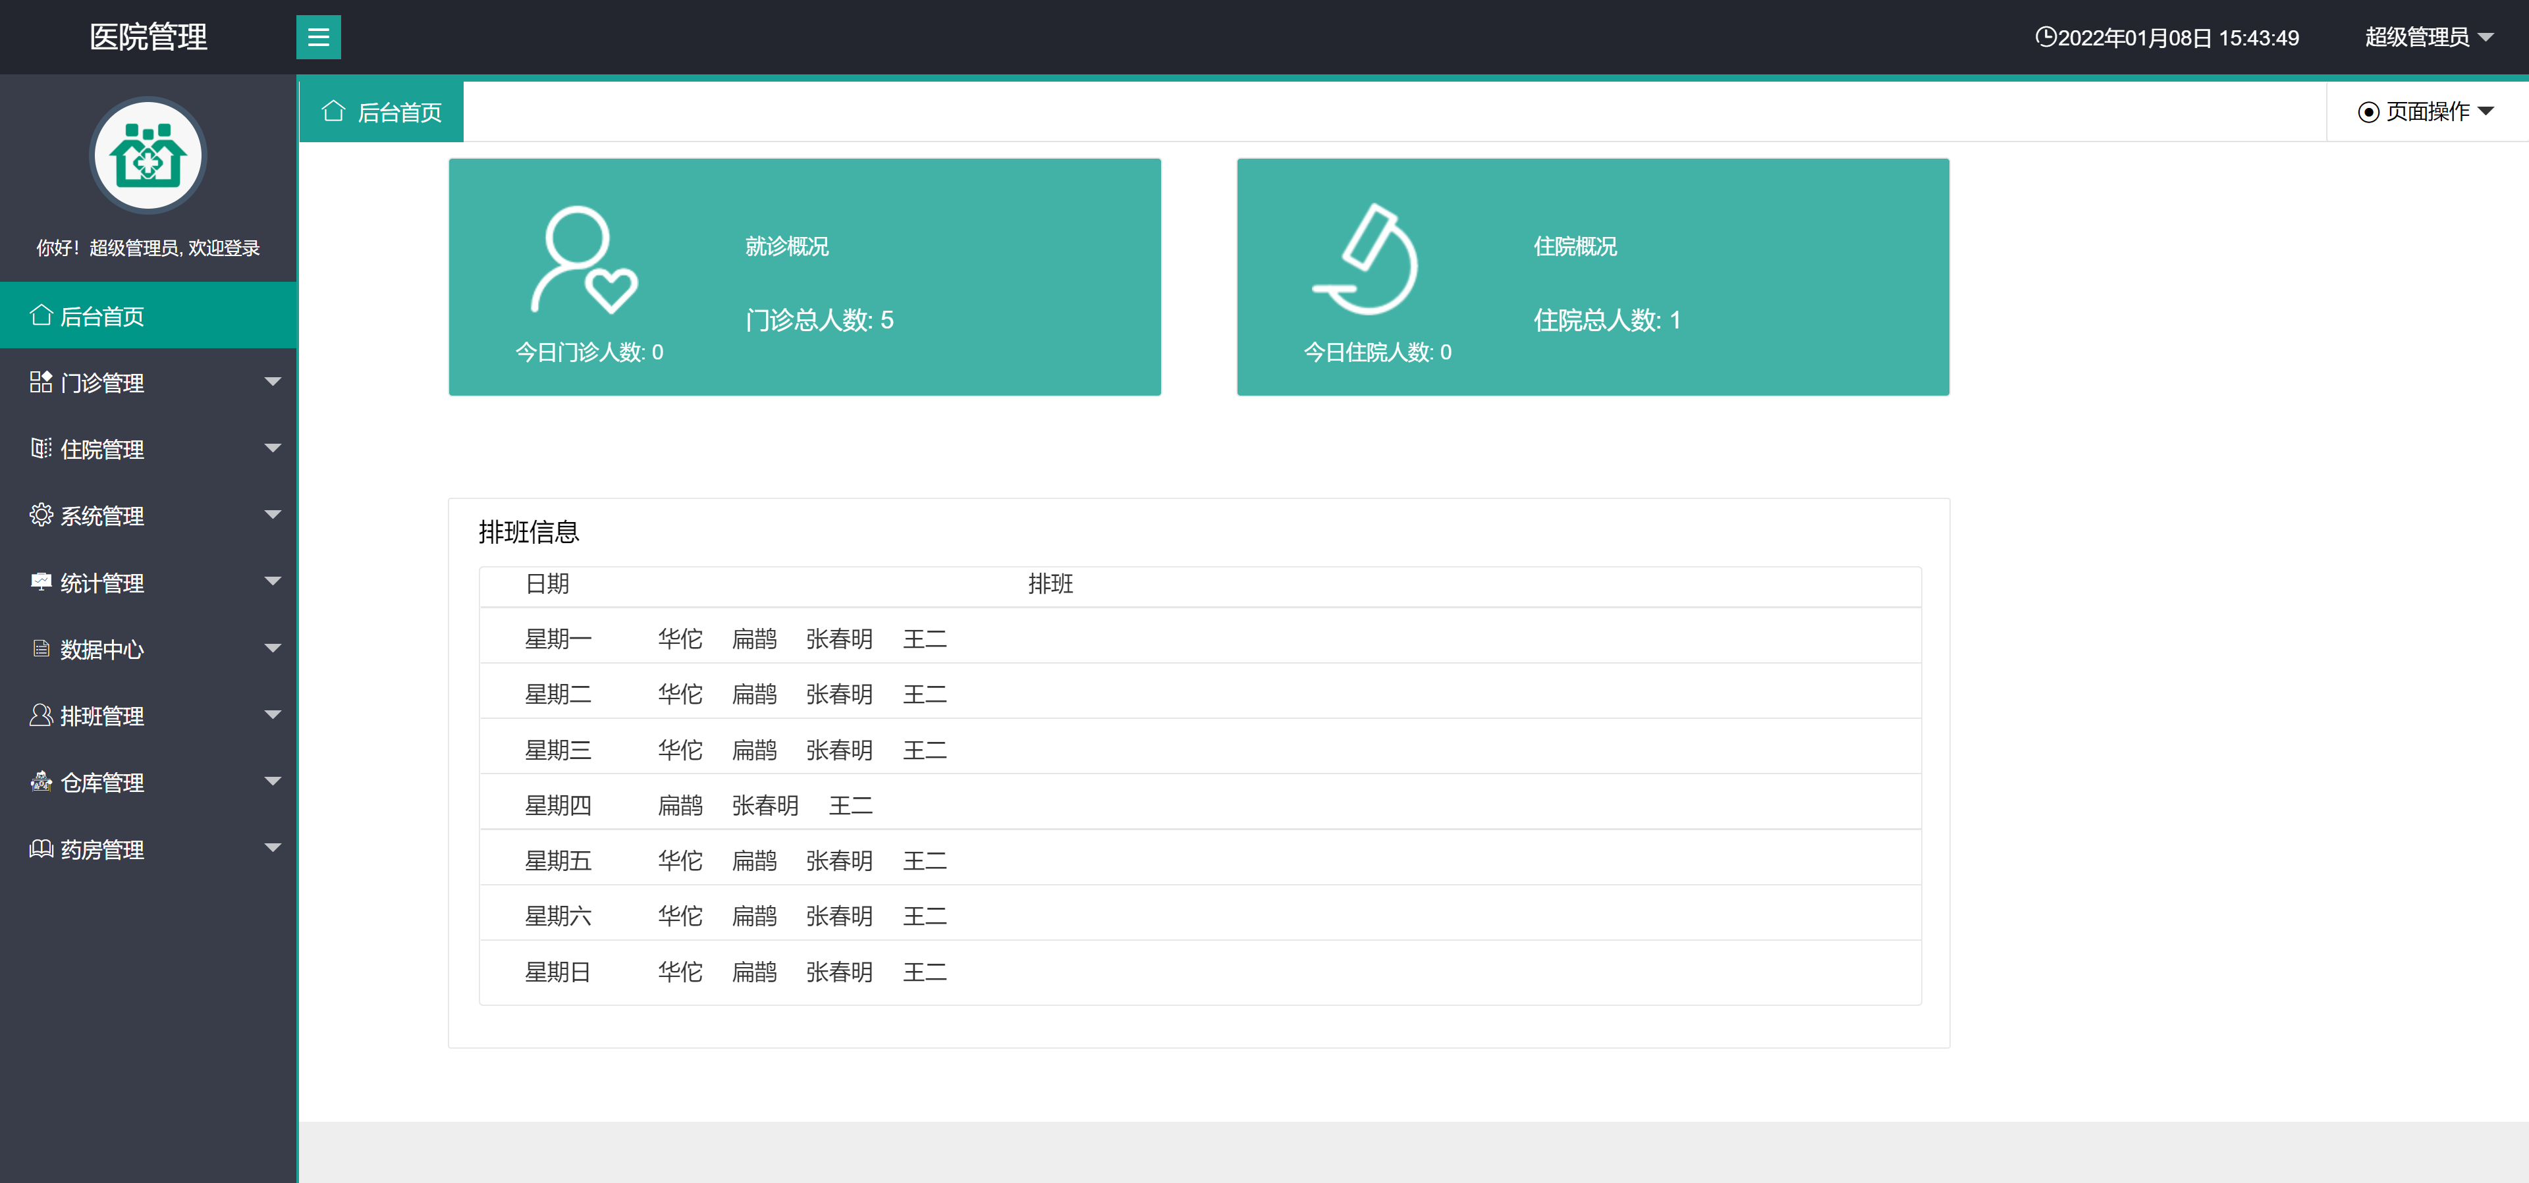Click the radio circle icon beside 页面操作

pos(2368,112)
